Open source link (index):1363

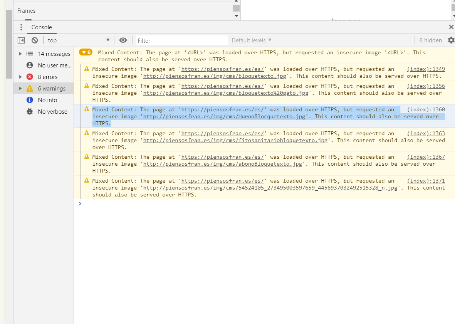[x=426, y=133]
